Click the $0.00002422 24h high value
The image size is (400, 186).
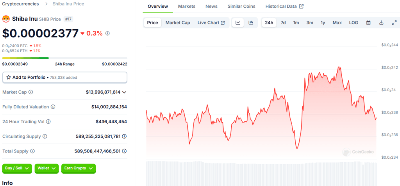(114, 64)
